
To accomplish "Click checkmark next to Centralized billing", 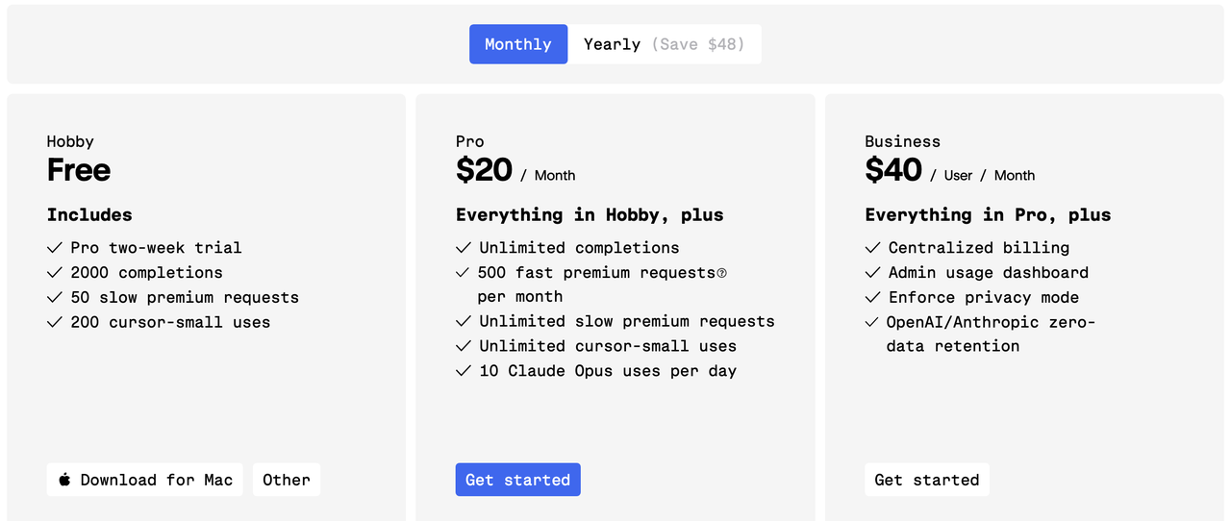I will 872,248.
